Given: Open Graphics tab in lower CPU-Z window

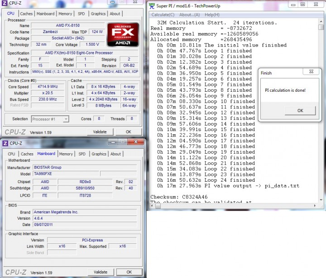Looking at the screenshot, I should coord(99,154).
